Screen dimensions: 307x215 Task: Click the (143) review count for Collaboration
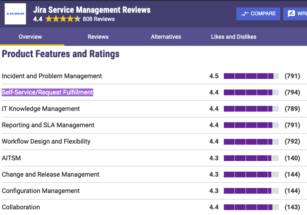pos(292,207)
